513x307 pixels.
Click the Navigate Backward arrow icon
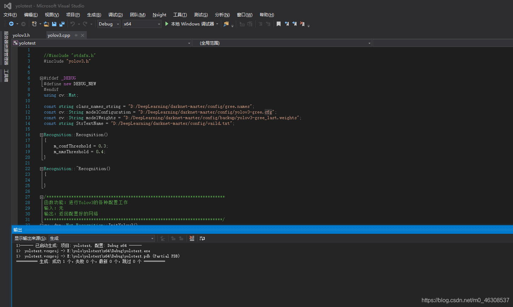(x=11, y=24)
